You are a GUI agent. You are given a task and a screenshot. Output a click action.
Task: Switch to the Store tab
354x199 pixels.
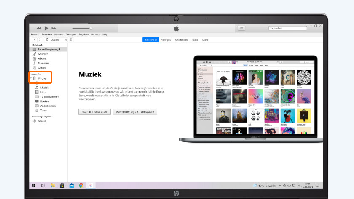click(x=205, y=40)
